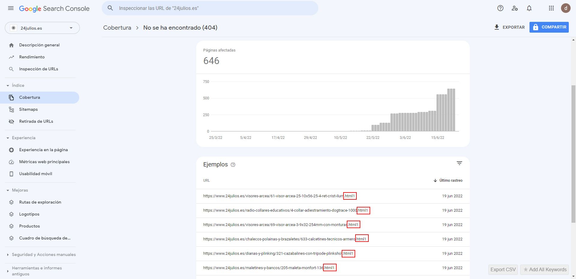Click phone icon beside Usabilidad móvil
The image size is (576, 279).
[x=11, y=174]
